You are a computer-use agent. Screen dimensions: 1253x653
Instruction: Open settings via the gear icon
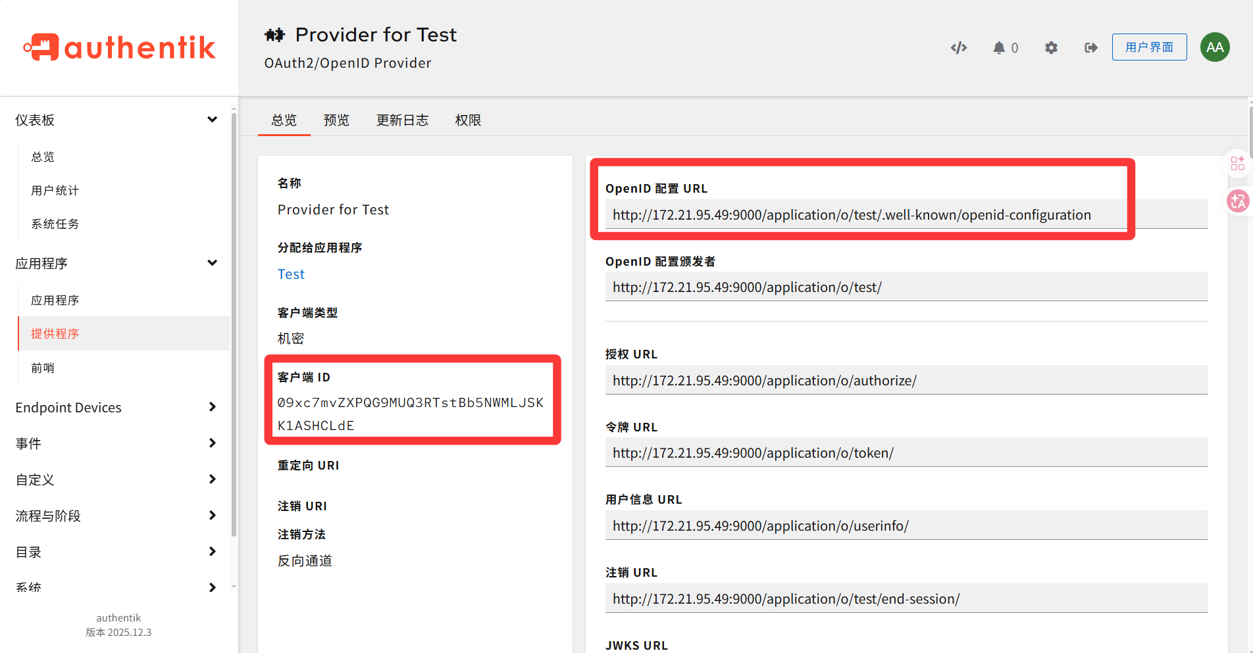tap(1051, 47)
